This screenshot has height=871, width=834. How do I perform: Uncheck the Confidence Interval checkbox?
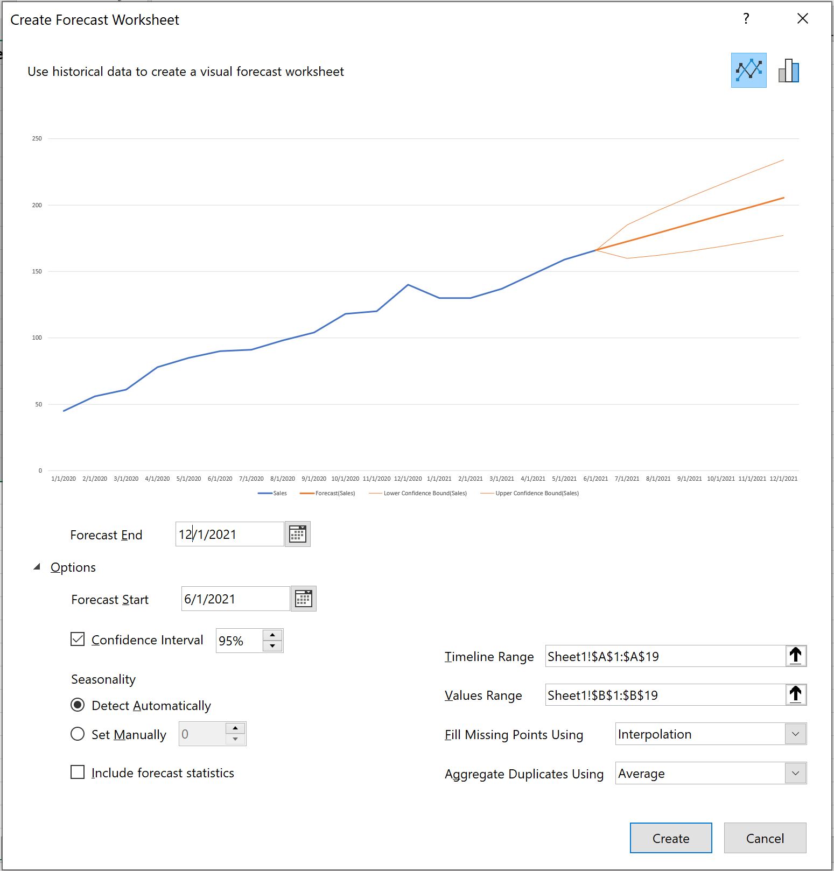[x=78, y=639]
